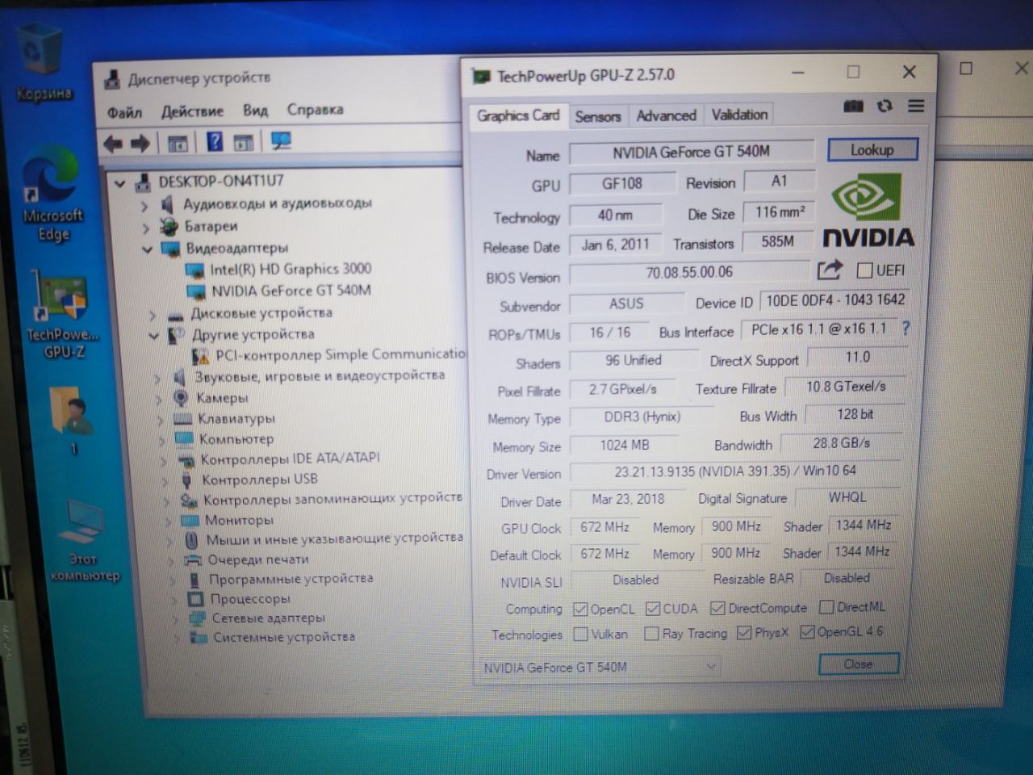Toggle the Vulkan checkbox

coord(580,635)
